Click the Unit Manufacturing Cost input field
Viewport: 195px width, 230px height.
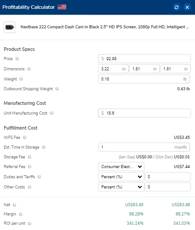point(144,113)
